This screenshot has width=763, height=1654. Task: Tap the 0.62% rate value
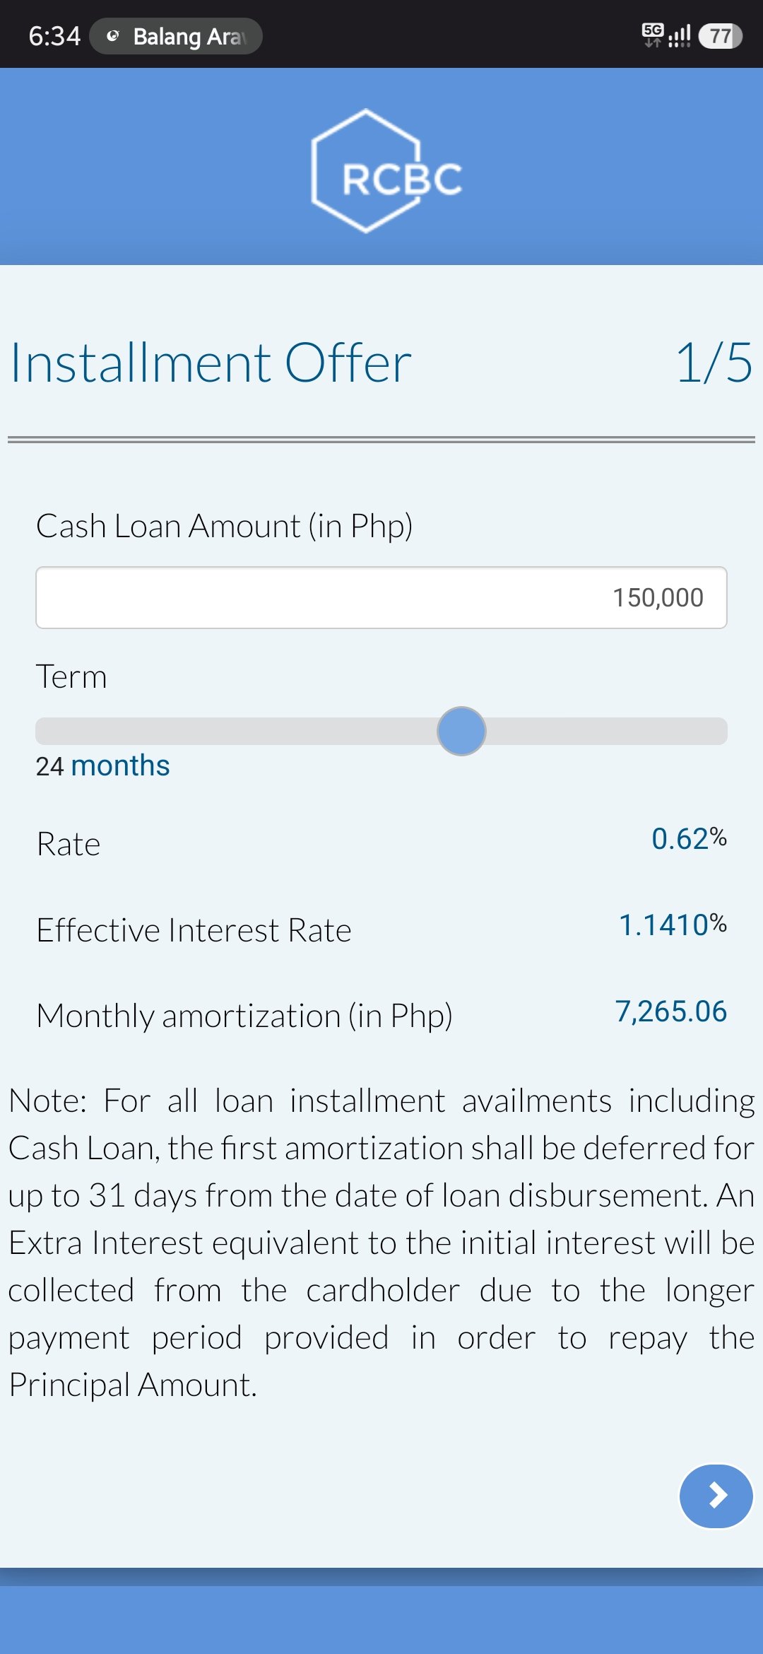(x=689, y=839)
